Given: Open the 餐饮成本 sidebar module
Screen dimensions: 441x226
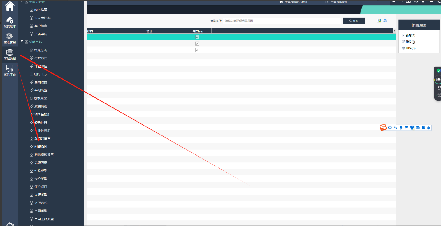Looking at the screenshot, I should [x=10, y=22].
